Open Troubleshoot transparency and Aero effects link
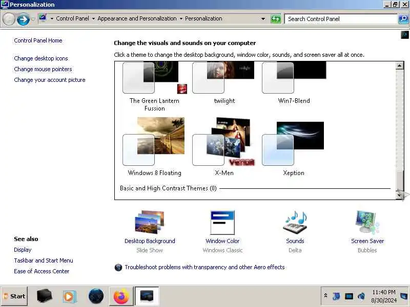The image size is (410, 307). click(x=204, y=267)
